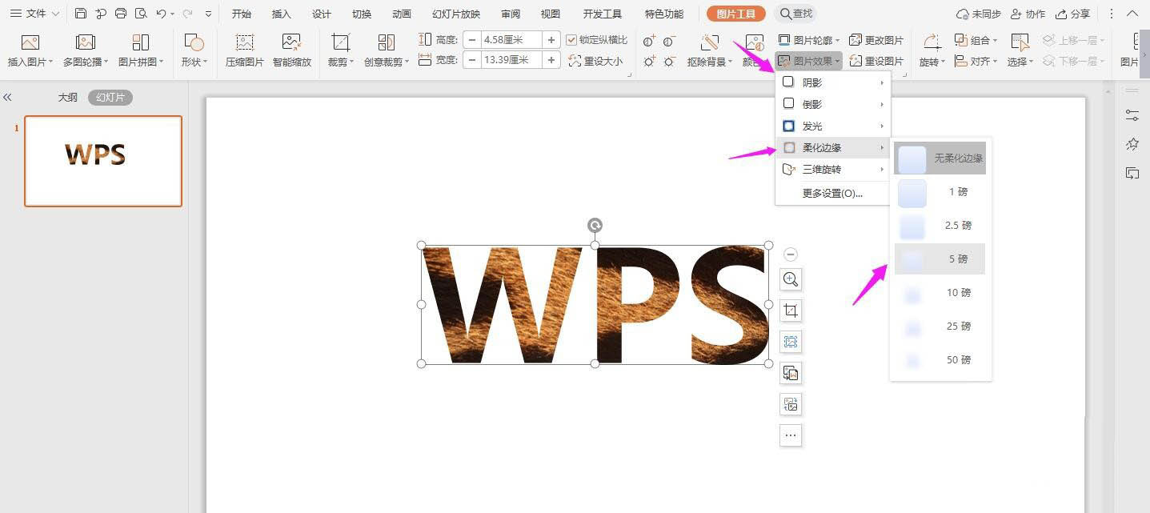Open the 3D Rotation (三维旋转) submenu
Viewport: 1150px width, 513px height.
coord(833,169)
